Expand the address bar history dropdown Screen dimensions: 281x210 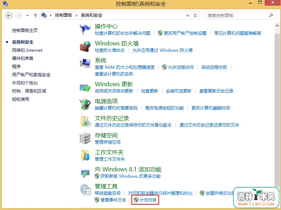click(188, 15)
